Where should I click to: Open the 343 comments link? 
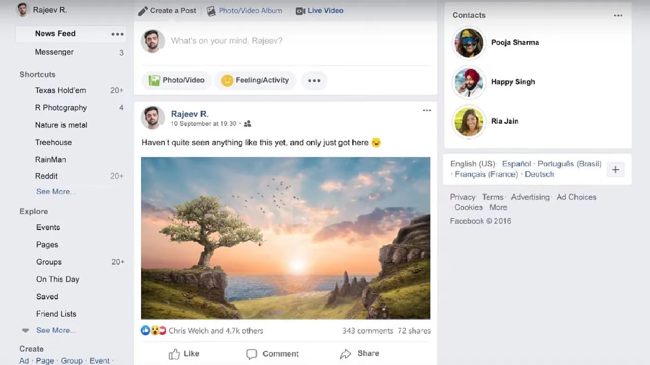point(368,331)
